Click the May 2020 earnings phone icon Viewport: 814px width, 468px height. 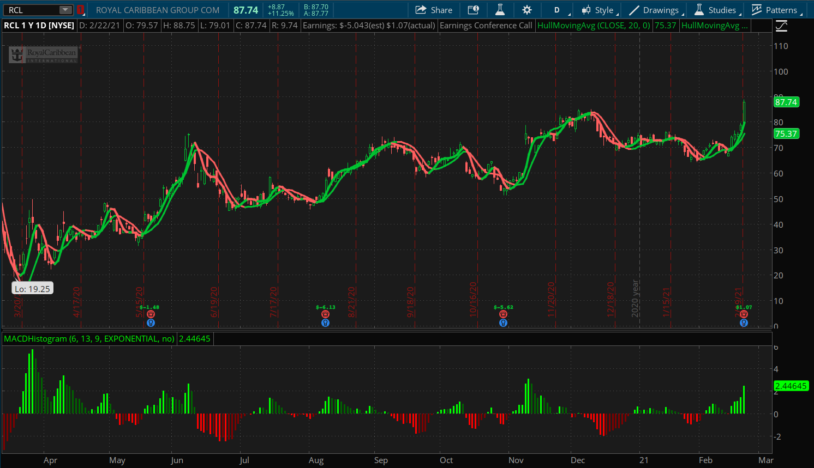151,314
